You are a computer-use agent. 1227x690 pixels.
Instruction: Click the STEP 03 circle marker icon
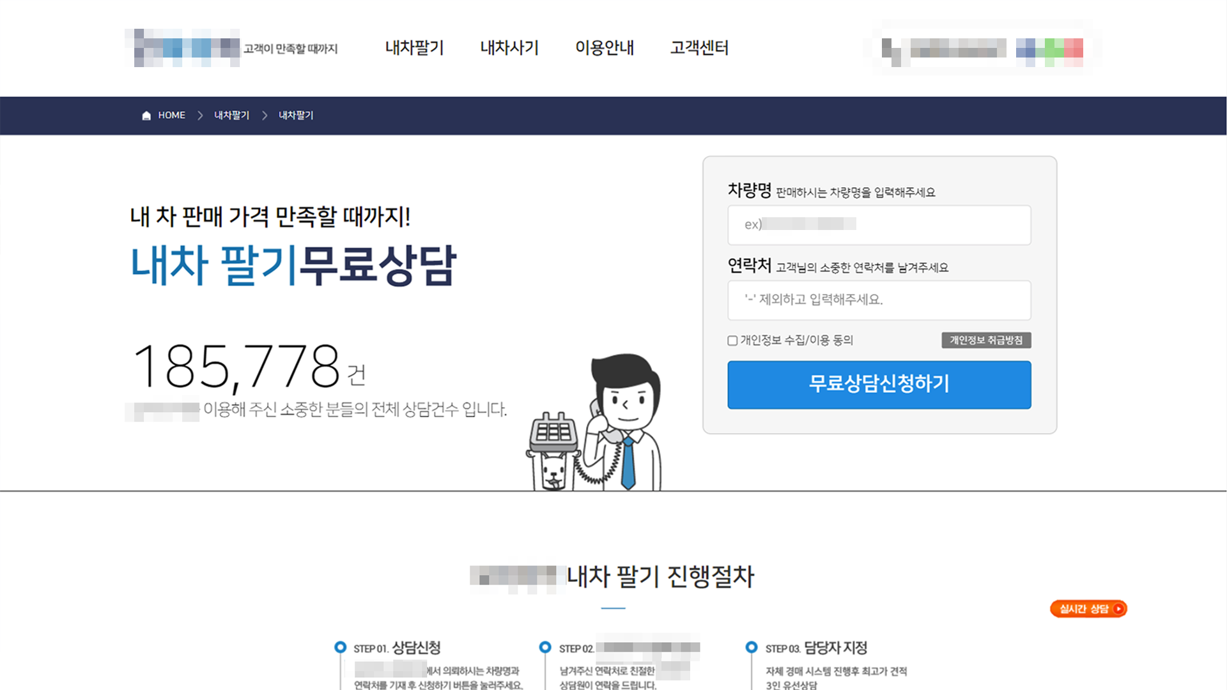752,647
